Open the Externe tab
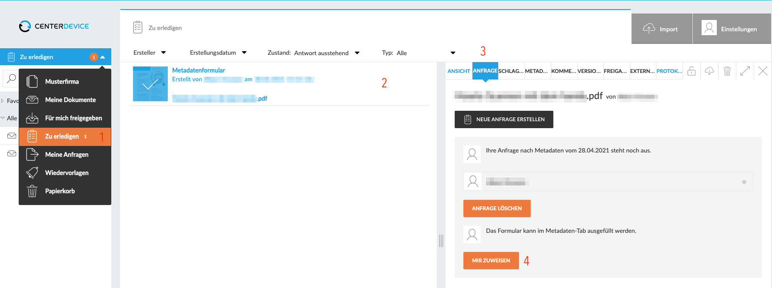 coord(642,71)
